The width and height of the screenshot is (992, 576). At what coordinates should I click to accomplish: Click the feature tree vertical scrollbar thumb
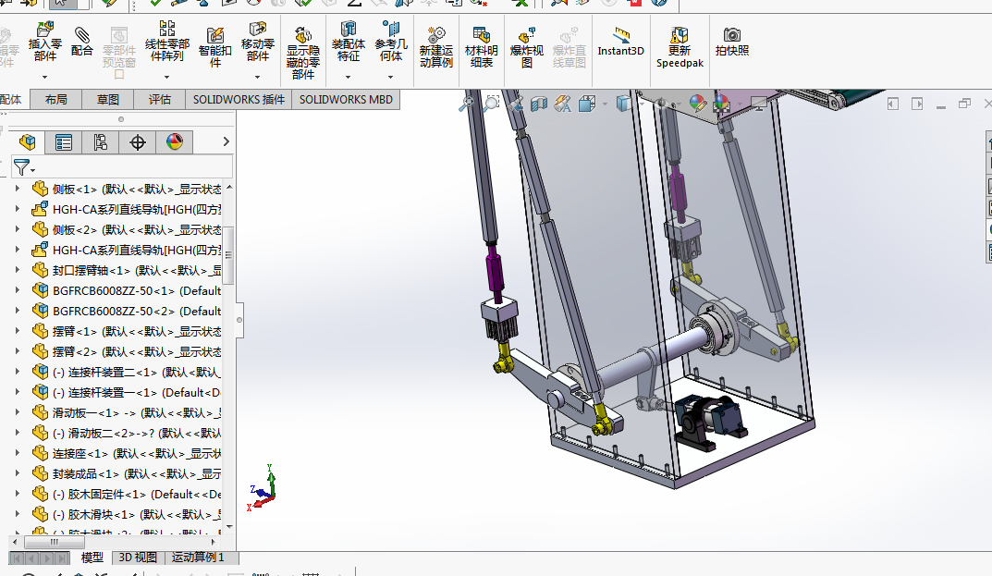(229, 255)
